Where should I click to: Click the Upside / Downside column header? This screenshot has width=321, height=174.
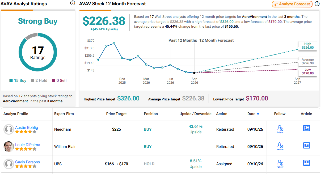tap(196, 114)
